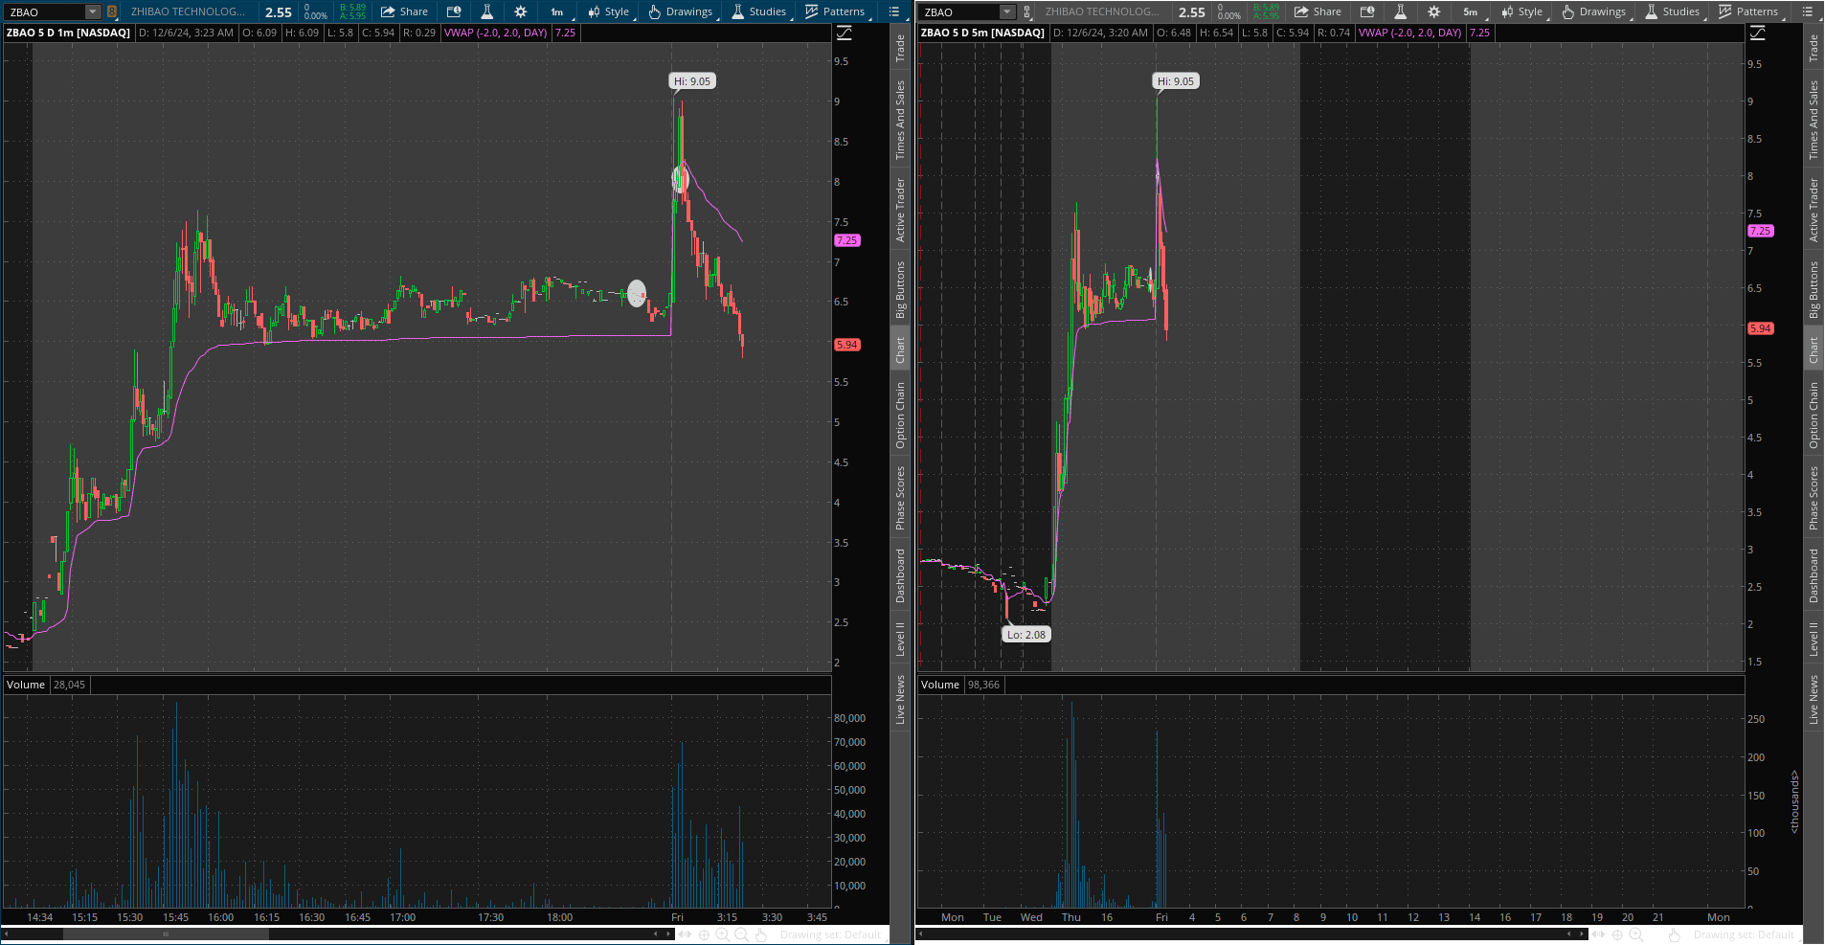This screenshot has width=1825, height=945.
Task: Open Dashboard tab in left sidebar
Action: [900, 575]
